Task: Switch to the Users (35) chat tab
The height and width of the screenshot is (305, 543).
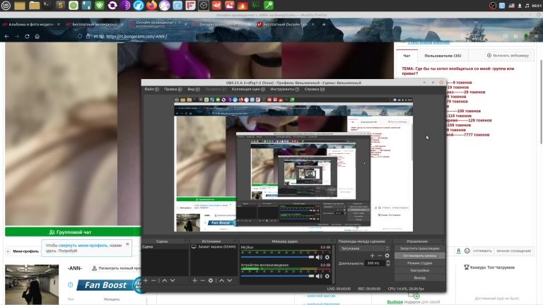Action: point(443,55)
